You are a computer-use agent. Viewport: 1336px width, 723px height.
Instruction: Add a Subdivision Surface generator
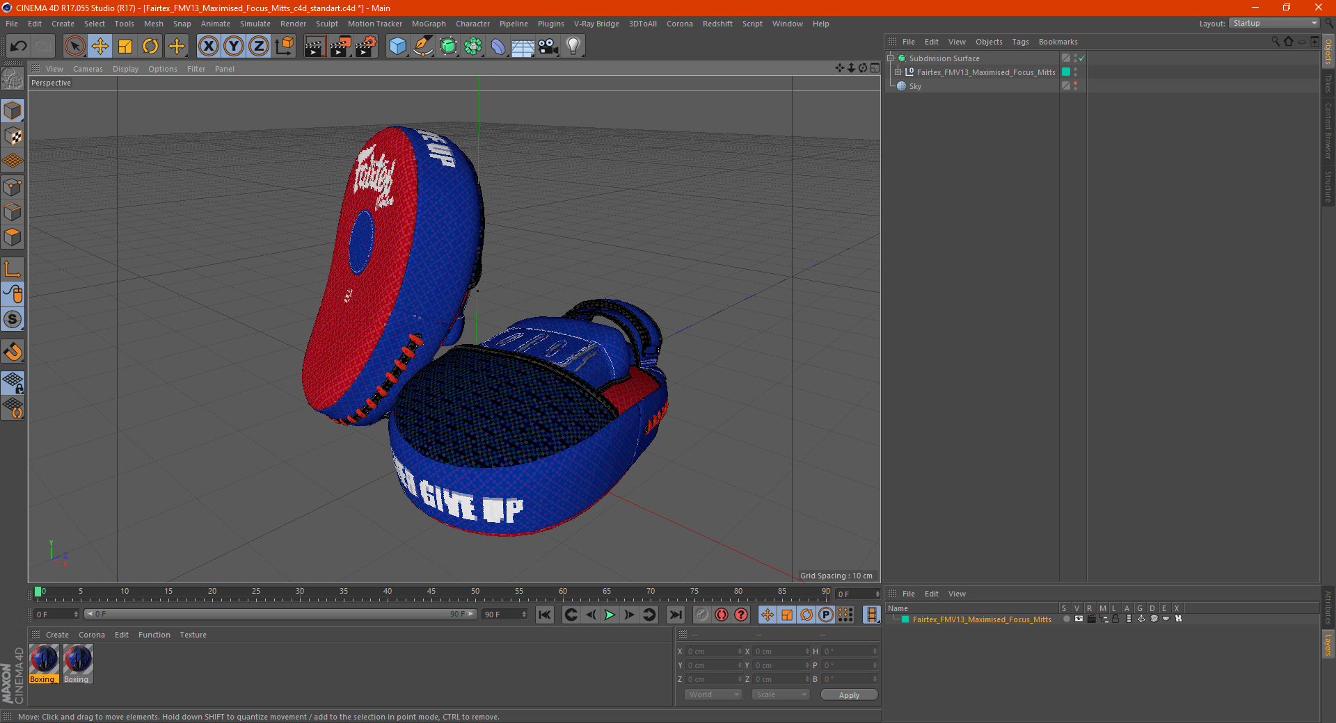tap(448, 47)
